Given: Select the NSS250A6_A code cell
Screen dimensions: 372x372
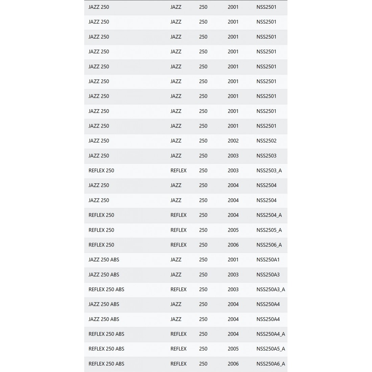Looking at the screenshot, I should [x=271, y=364].
